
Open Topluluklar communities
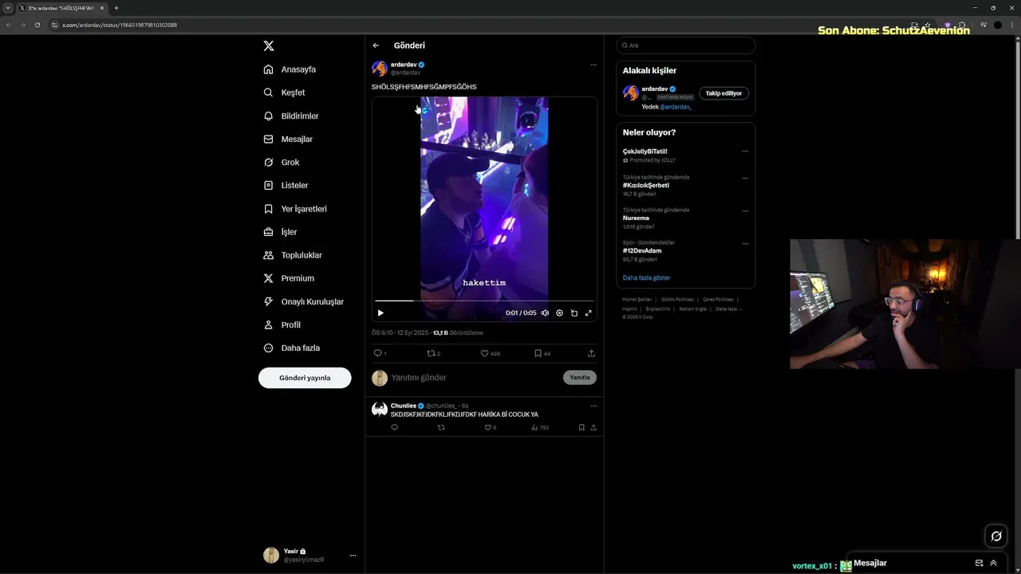[x=293, y=255]
